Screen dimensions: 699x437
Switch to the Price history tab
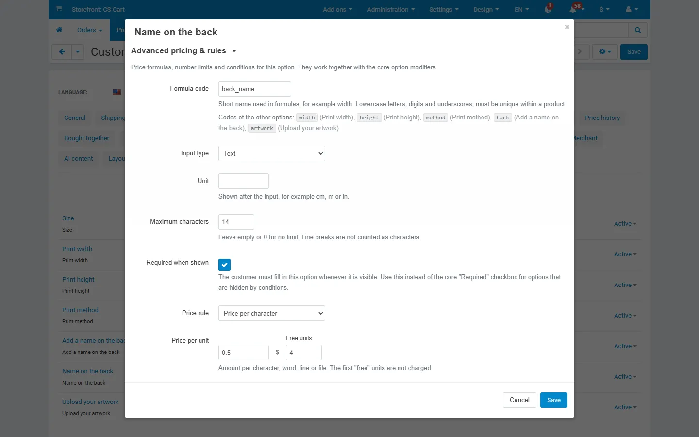[602, 118]
